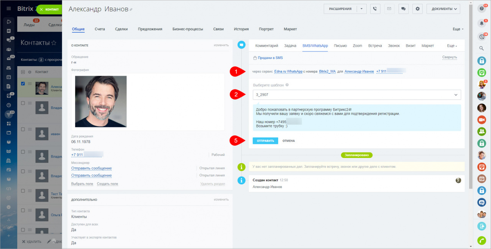491x249 pixels.
Task: Switch to the Сделки tab
Action: pyautogui.click(x=121, y=29)
